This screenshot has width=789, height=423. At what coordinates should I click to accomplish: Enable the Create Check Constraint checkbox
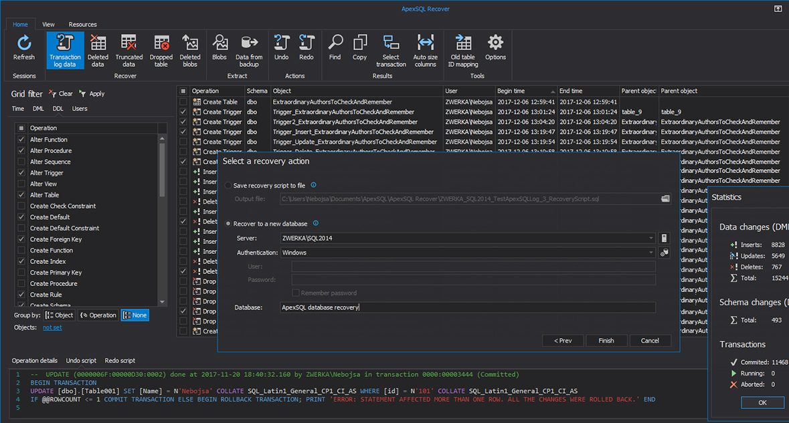click(x=21, y=206)
